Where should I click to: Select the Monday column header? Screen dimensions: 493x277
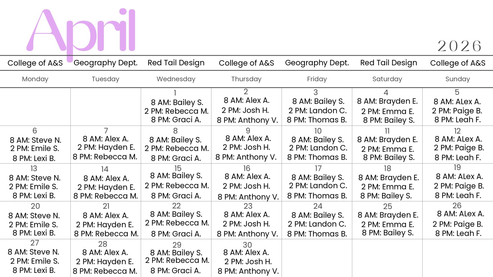tap(35, 79)
